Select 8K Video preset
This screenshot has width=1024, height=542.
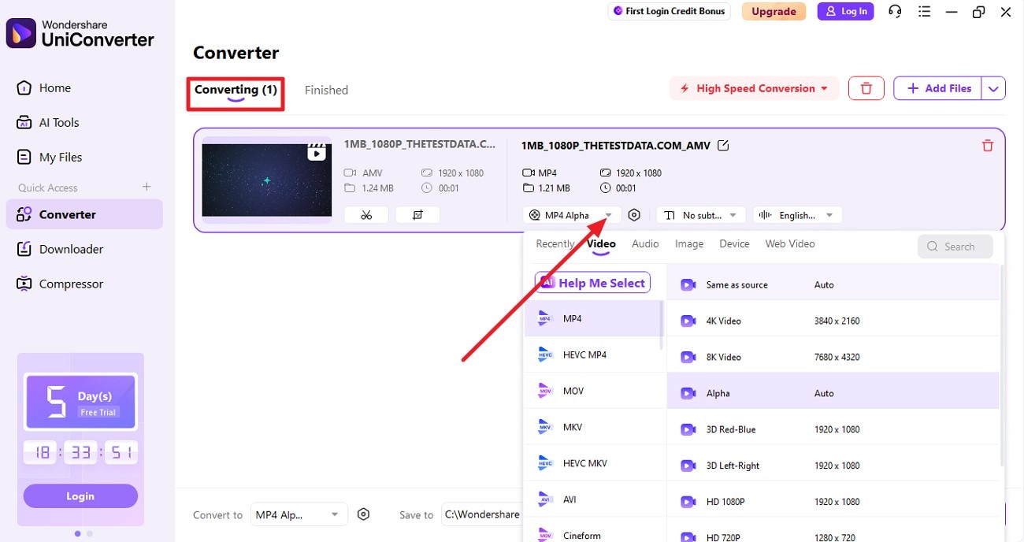[833, 357]
